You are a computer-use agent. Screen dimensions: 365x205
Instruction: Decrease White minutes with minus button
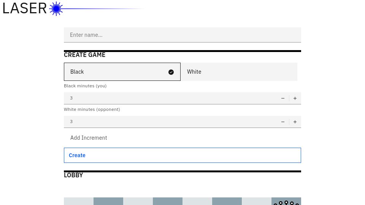tap(283, 122)
